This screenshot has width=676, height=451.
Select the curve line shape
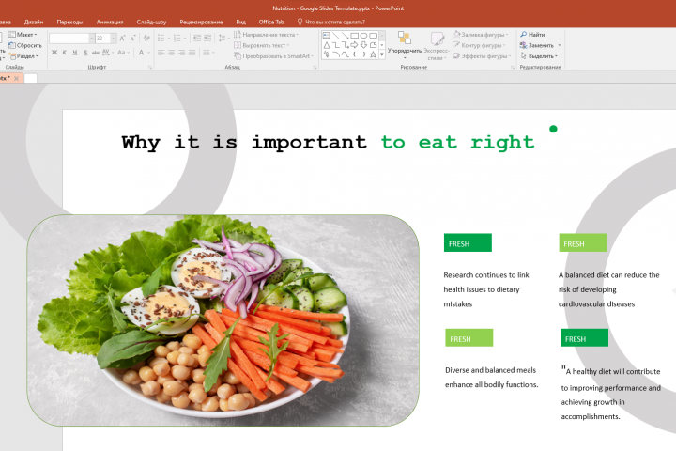(346, 54)
